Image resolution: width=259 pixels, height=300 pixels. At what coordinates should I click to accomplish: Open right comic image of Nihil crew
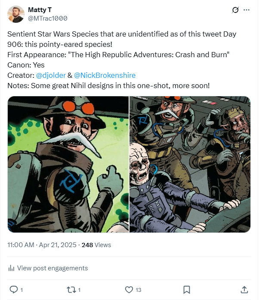click(x=190, y=164)
